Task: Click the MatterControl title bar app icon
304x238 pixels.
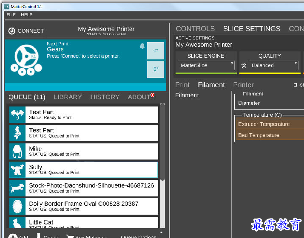Action: pyautogui.click(x=7, y=7)
